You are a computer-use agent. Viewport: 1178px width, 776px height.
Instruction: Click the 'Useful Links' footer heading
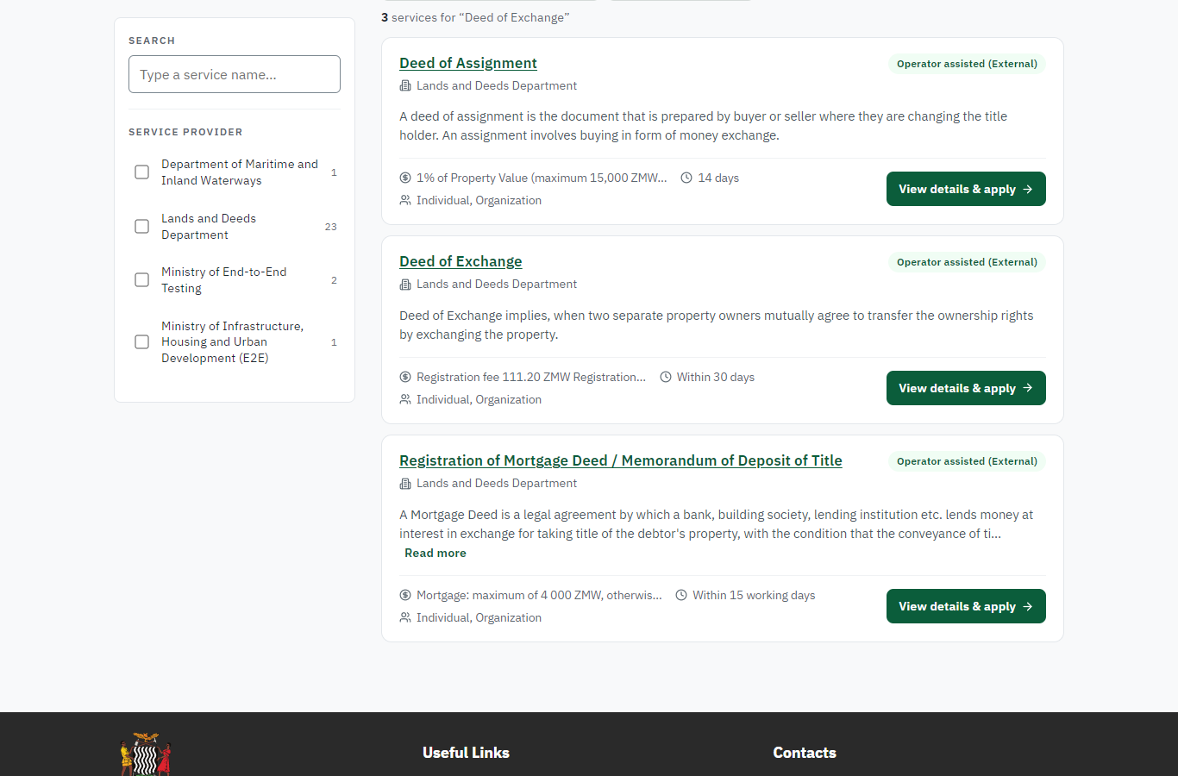466,753
